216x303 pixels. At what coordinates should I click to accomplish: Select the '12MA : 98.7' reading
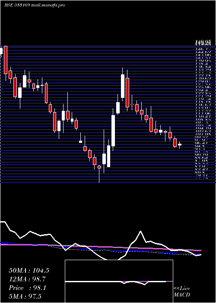coord(27,279)
